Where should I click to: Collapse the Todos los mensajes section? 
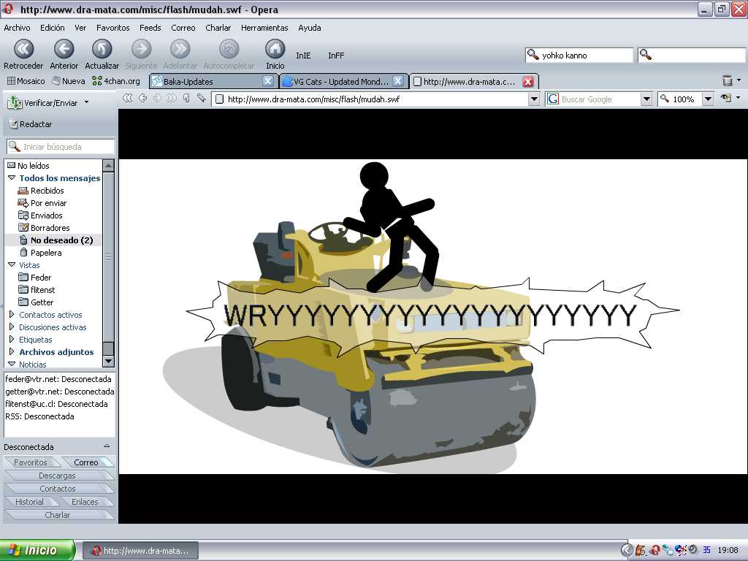(x=12, y=178)
